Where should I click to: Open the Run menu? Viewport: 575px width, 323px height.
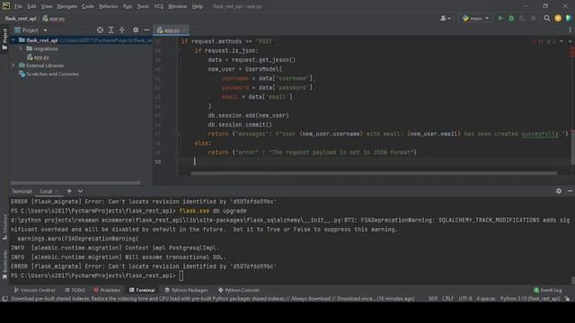(x=128, y=6)
